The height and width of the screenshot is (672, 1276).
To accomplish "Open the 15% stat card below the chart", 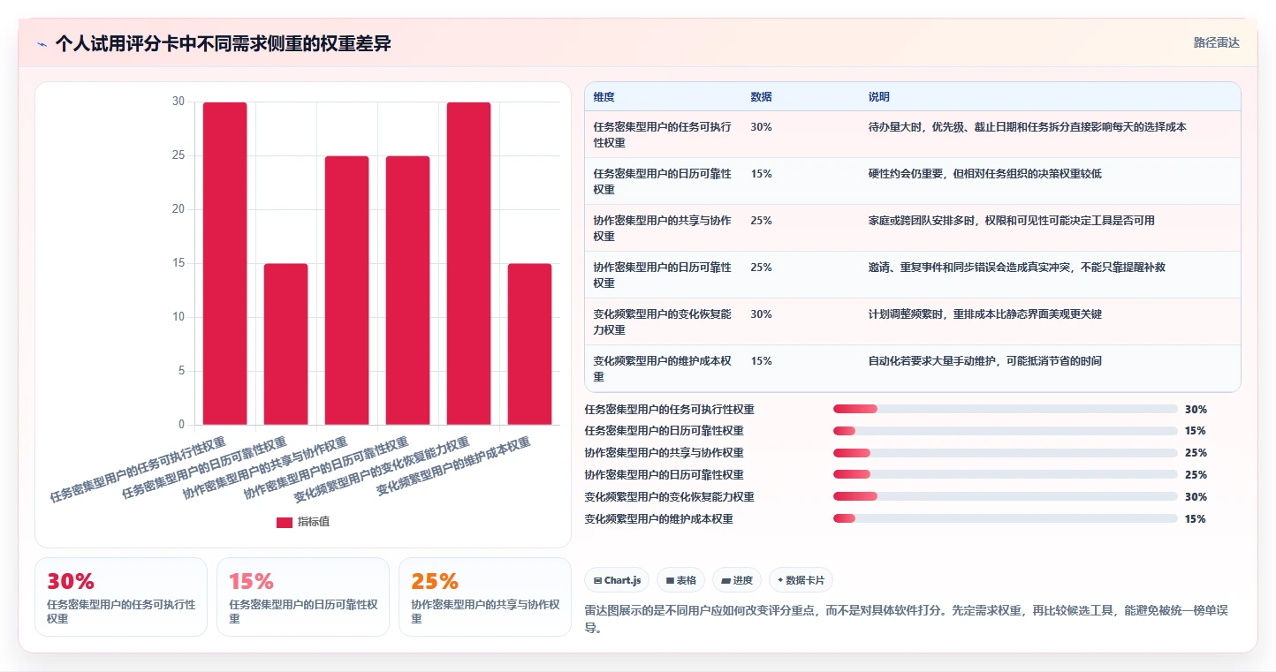I will pos(303,597).
